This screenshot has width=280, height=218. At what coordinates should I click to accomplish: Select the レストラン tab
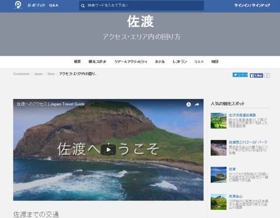point(180,61)
